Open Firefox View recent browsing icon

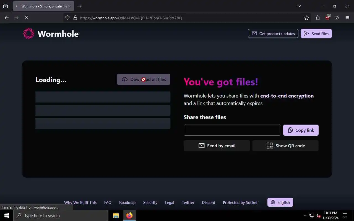pos(6,6)
